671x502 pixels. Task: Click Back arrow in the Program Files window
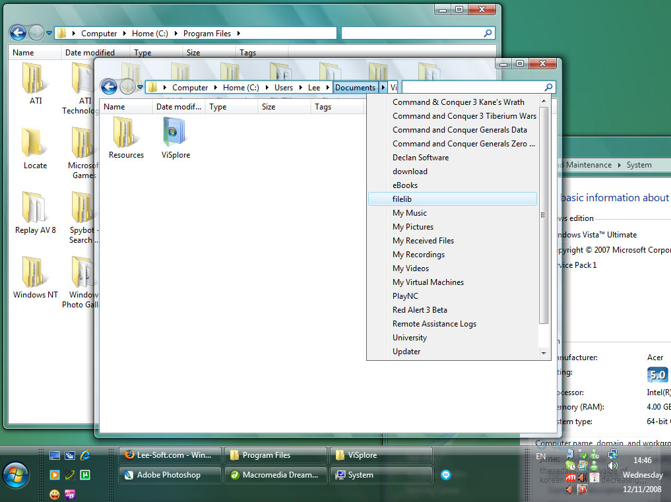(x=18, y=32)
